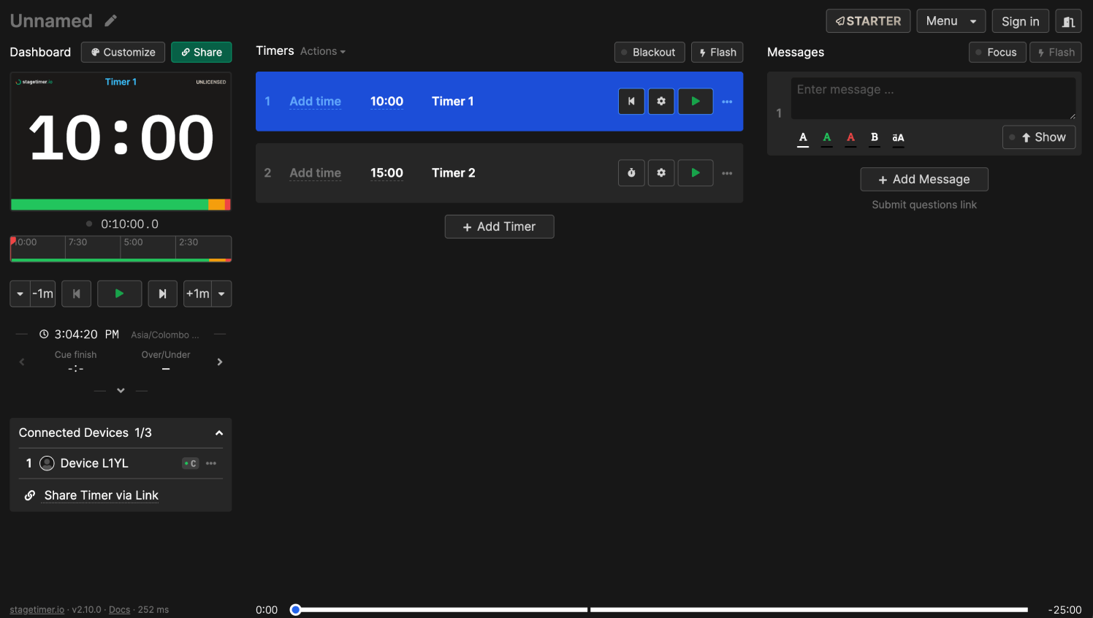Show next info panel with right chevron
1093x618 pixels.
point(220,362)
